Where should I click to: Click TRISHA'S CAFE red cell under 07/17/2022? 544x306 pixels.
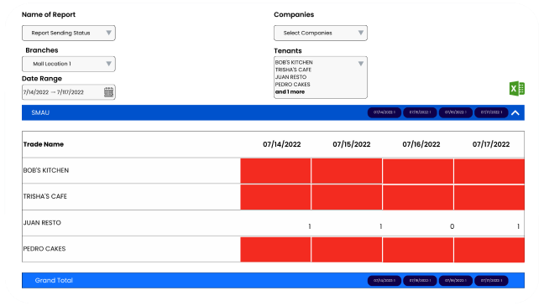coord(489,197)
